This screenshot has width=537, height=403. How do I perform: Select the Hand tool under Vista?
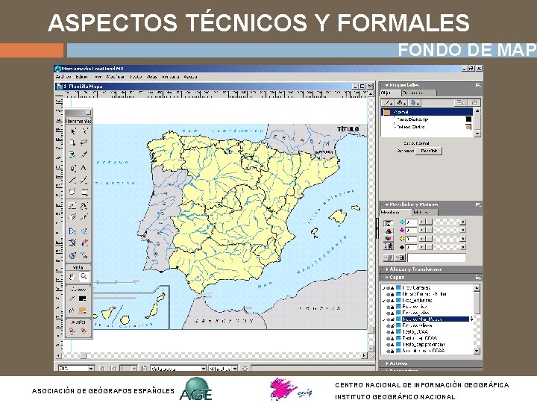(72, 277)
